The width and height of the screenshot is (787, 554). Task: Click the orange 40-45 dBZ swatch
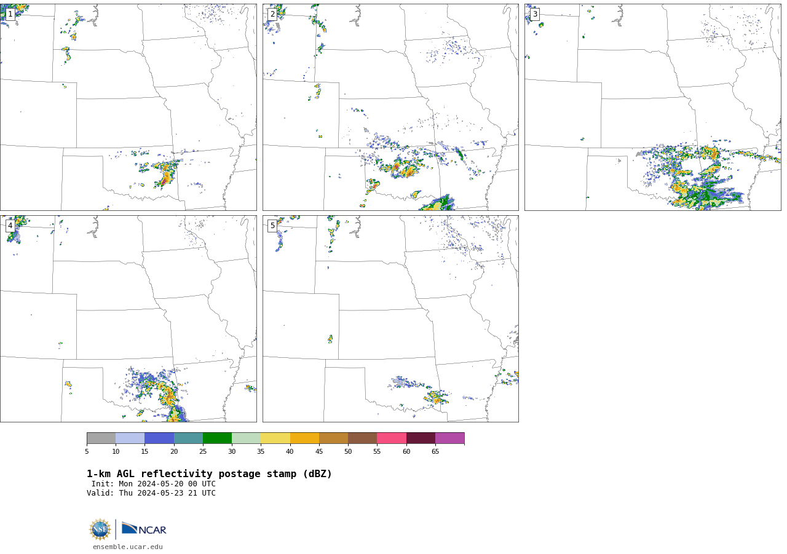click(x=304, y=438)
